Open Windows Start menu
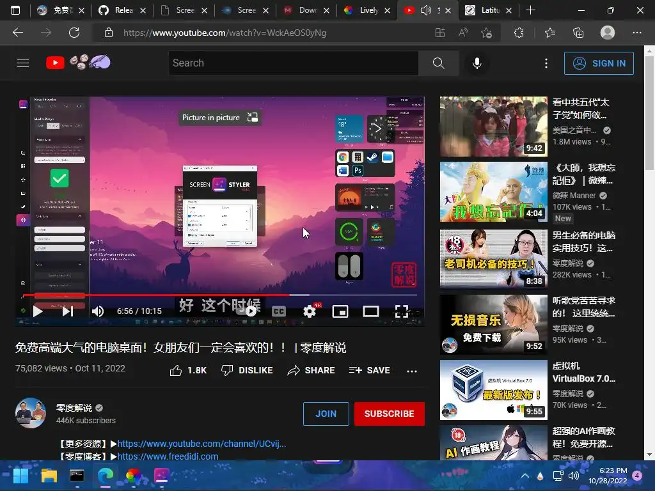 point(20,476)
